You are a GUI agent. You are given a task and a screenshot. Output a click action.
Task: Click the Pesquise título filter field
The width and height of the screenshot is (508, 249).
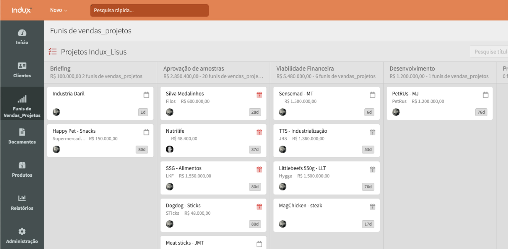click(489, 52)
